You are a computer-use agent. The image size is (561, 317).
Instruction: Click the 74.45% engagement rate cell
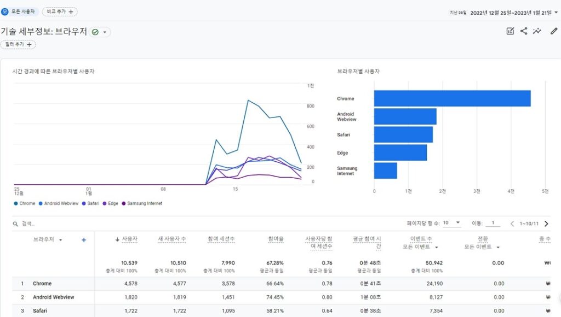(275, 297)
